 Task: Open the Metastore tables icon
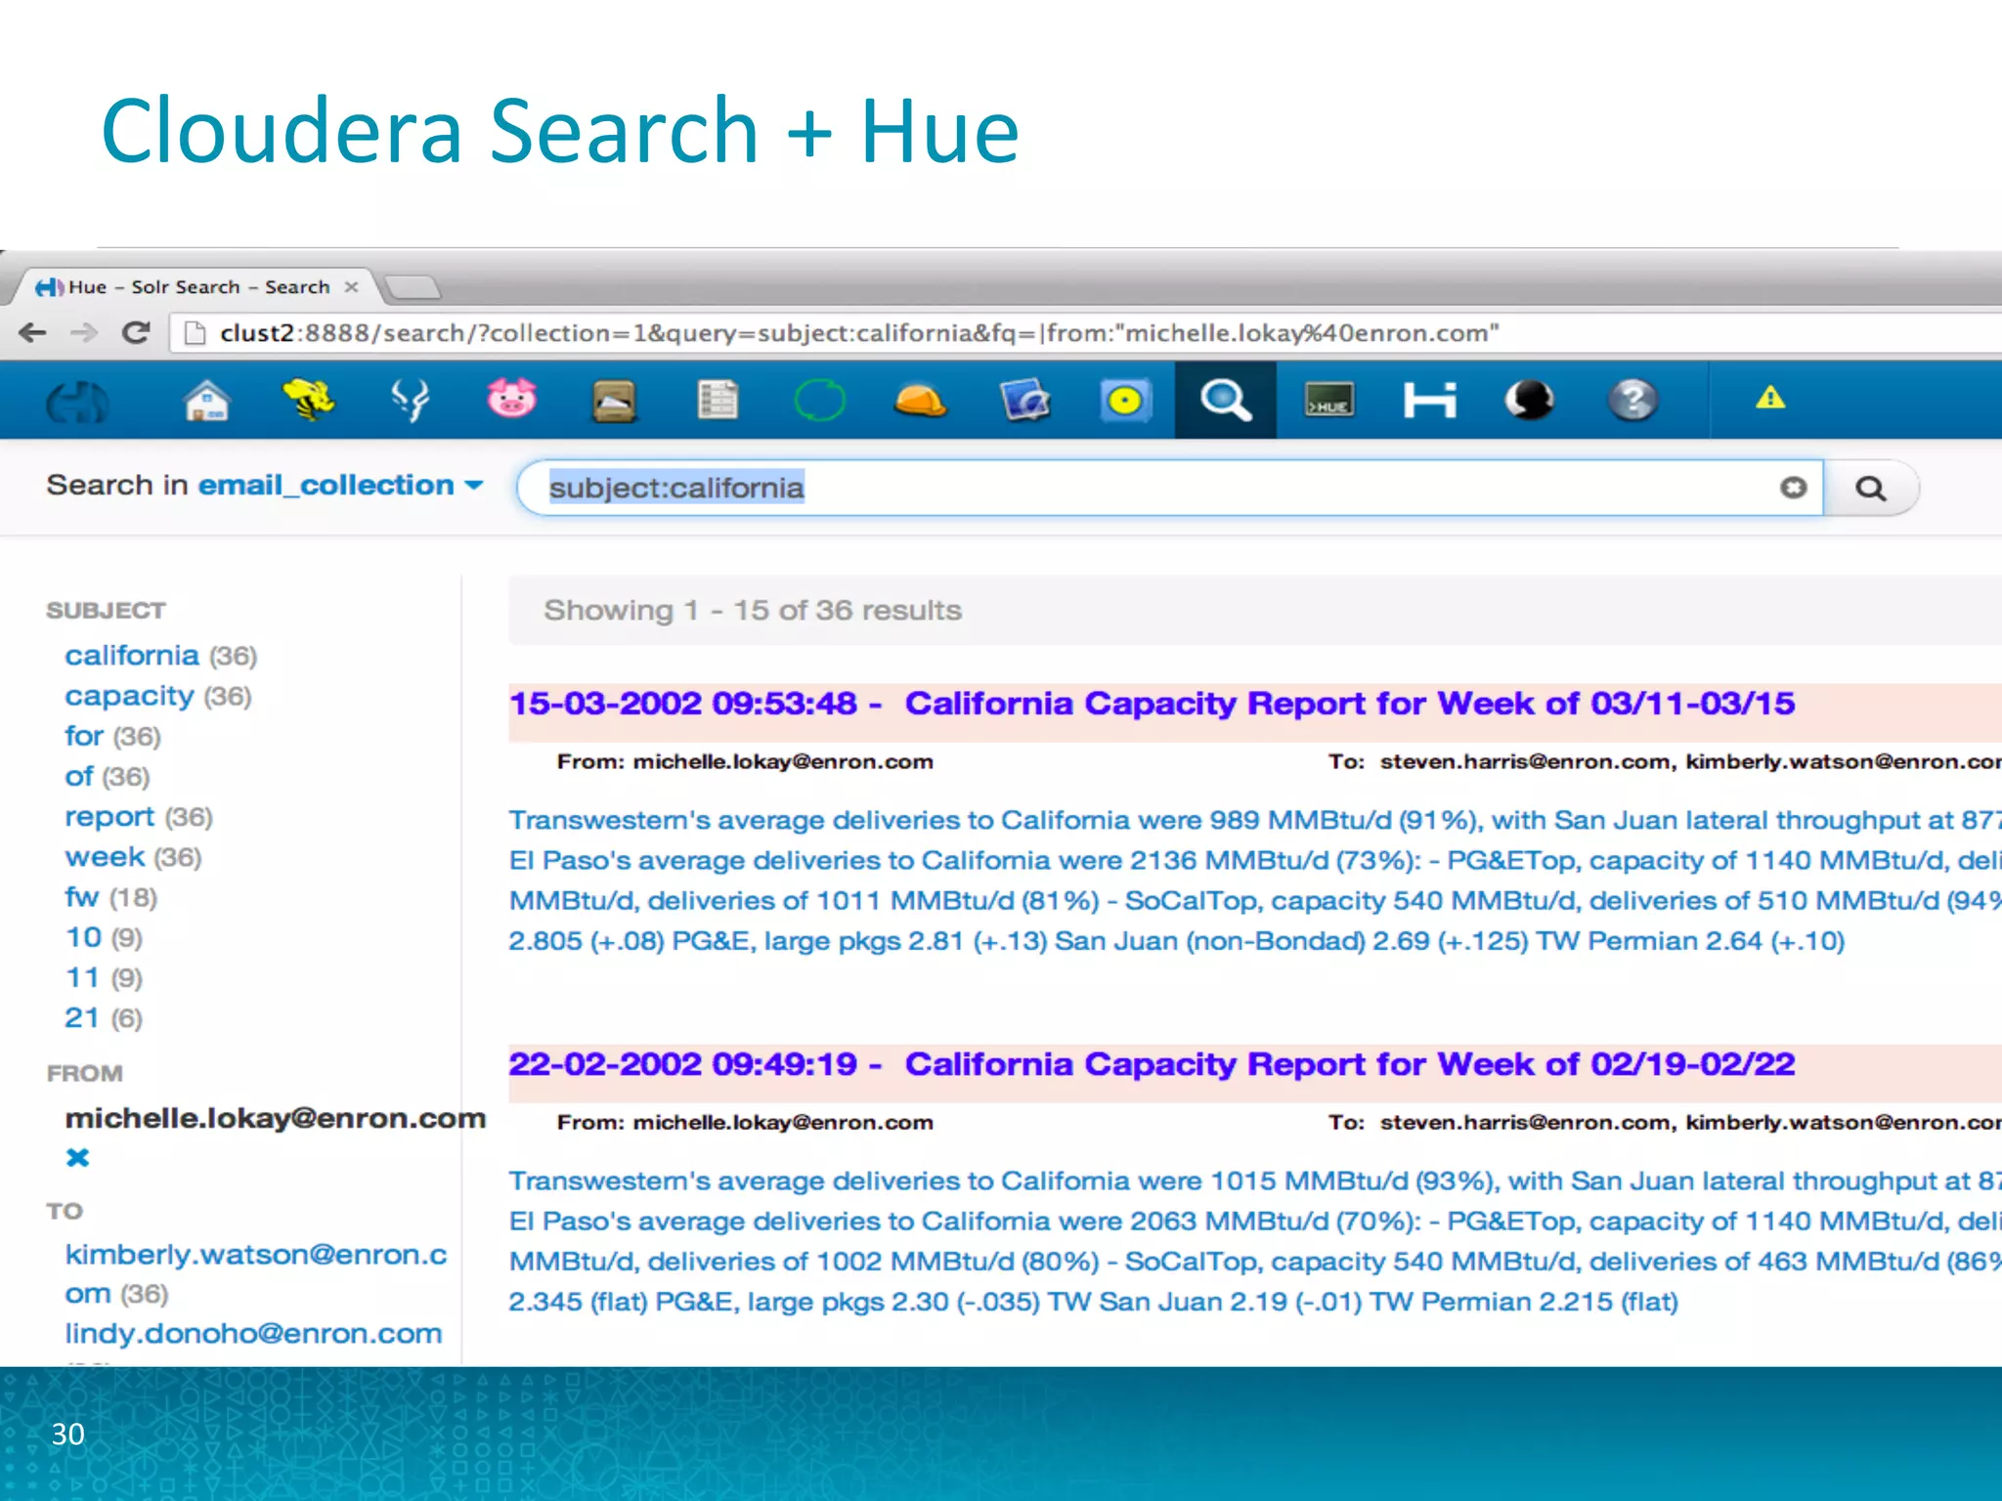[718, 400]
